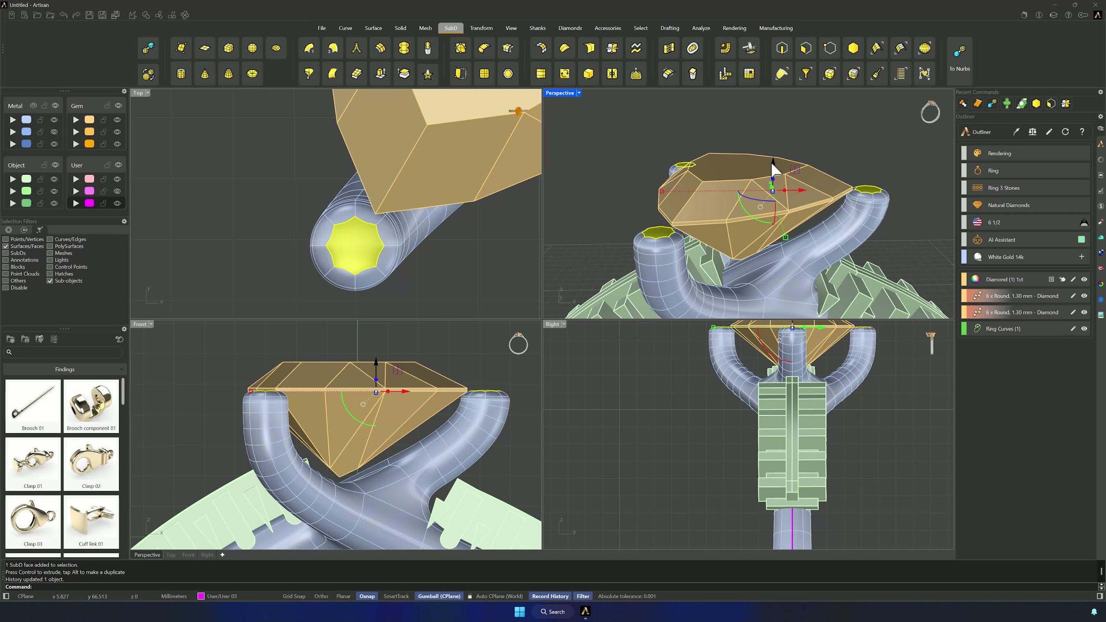Select the solid yellow hexagon tool
Image resolution: width=1106 pixels, height=622 pixels.
853,48
